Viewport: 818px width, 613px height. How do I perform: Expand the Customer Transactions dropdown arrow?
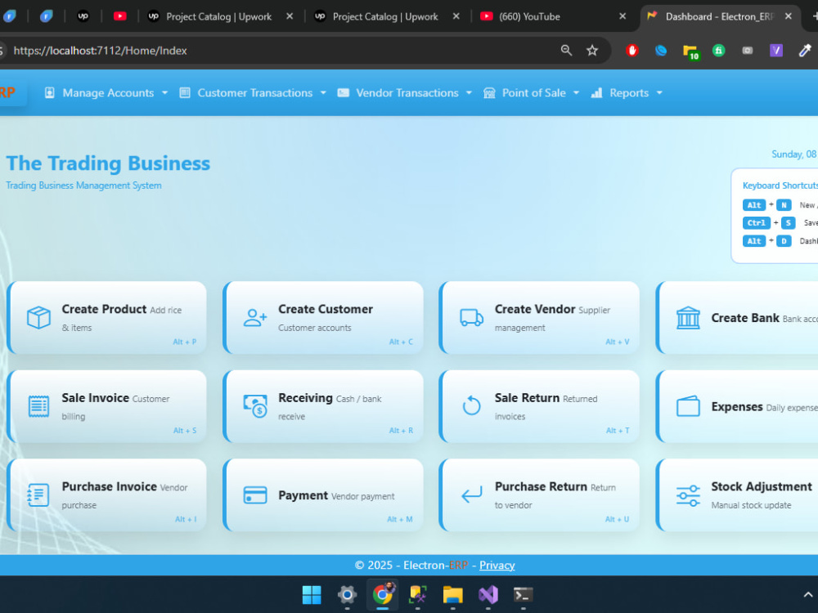point(323,93)
